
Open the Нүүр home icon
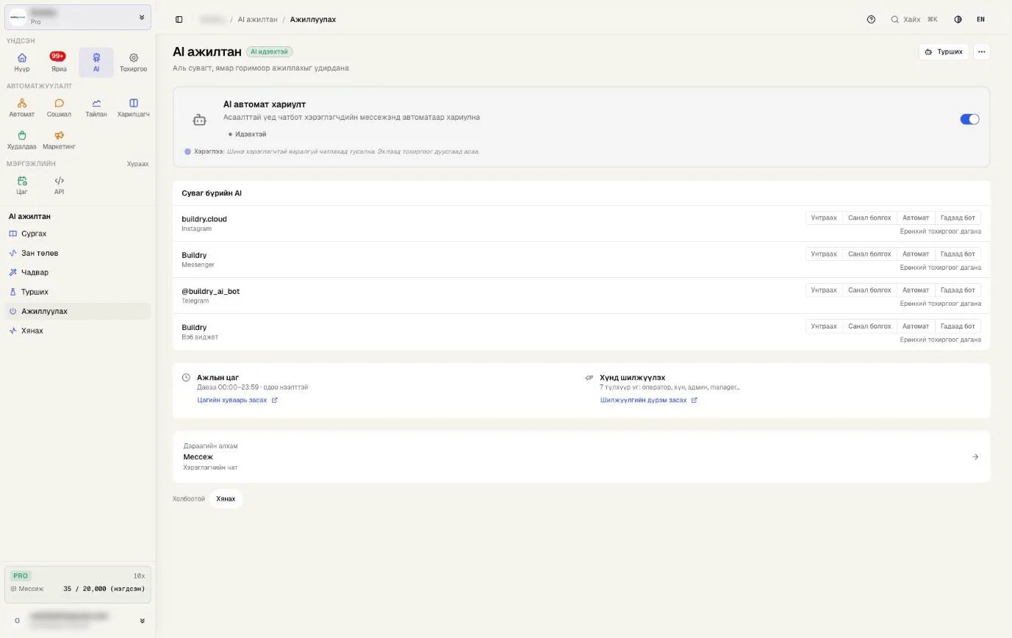(x=22, y=62)
